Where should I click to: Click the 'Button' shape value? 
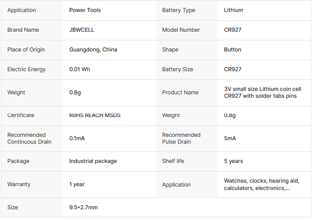[x=233, y=50]
